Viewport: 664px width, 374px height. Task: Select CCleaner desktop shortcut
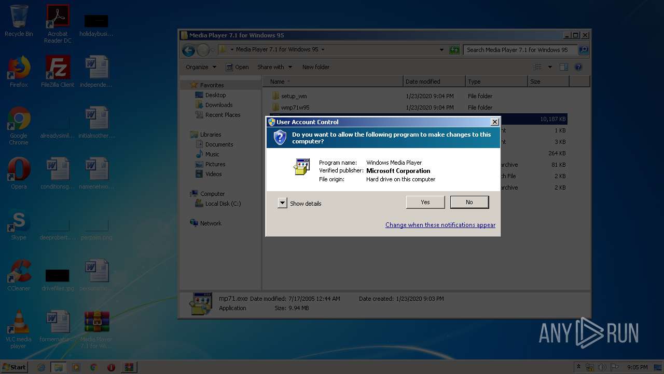click(x=19, y=275)
